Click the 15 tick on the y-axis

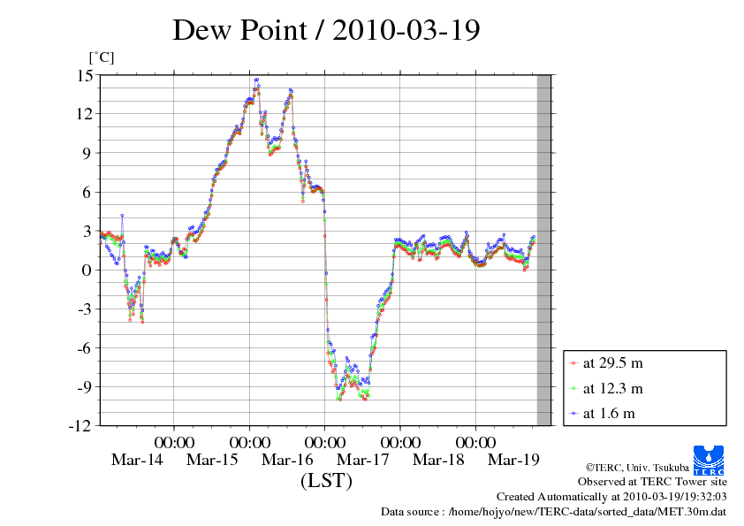point(84,74)
